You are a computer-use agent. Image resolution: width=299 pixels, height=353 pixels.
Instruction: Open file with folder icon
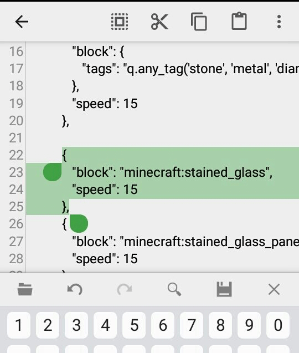pyautogui.click(x=25, y=289)
